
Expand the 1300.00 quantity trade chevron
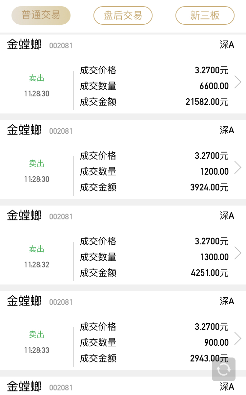coord(238,253)
